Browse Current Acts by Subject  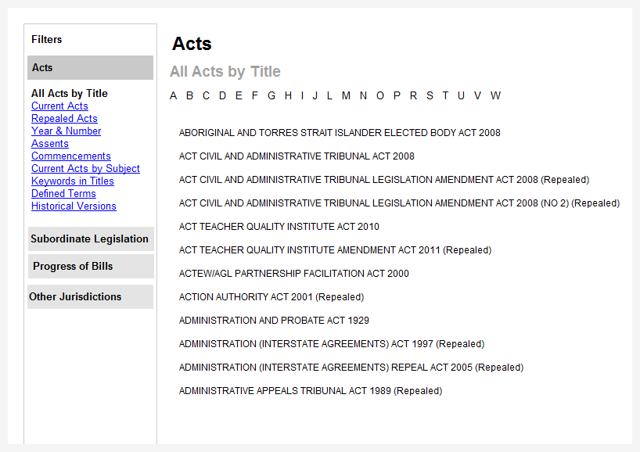[x=86, y=168]
